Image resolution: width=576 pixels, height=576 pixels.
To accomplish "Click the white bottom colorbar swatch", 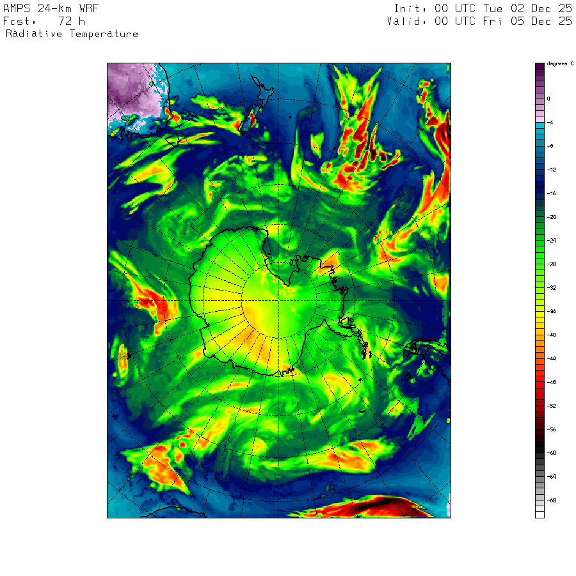I will point(540,515).
